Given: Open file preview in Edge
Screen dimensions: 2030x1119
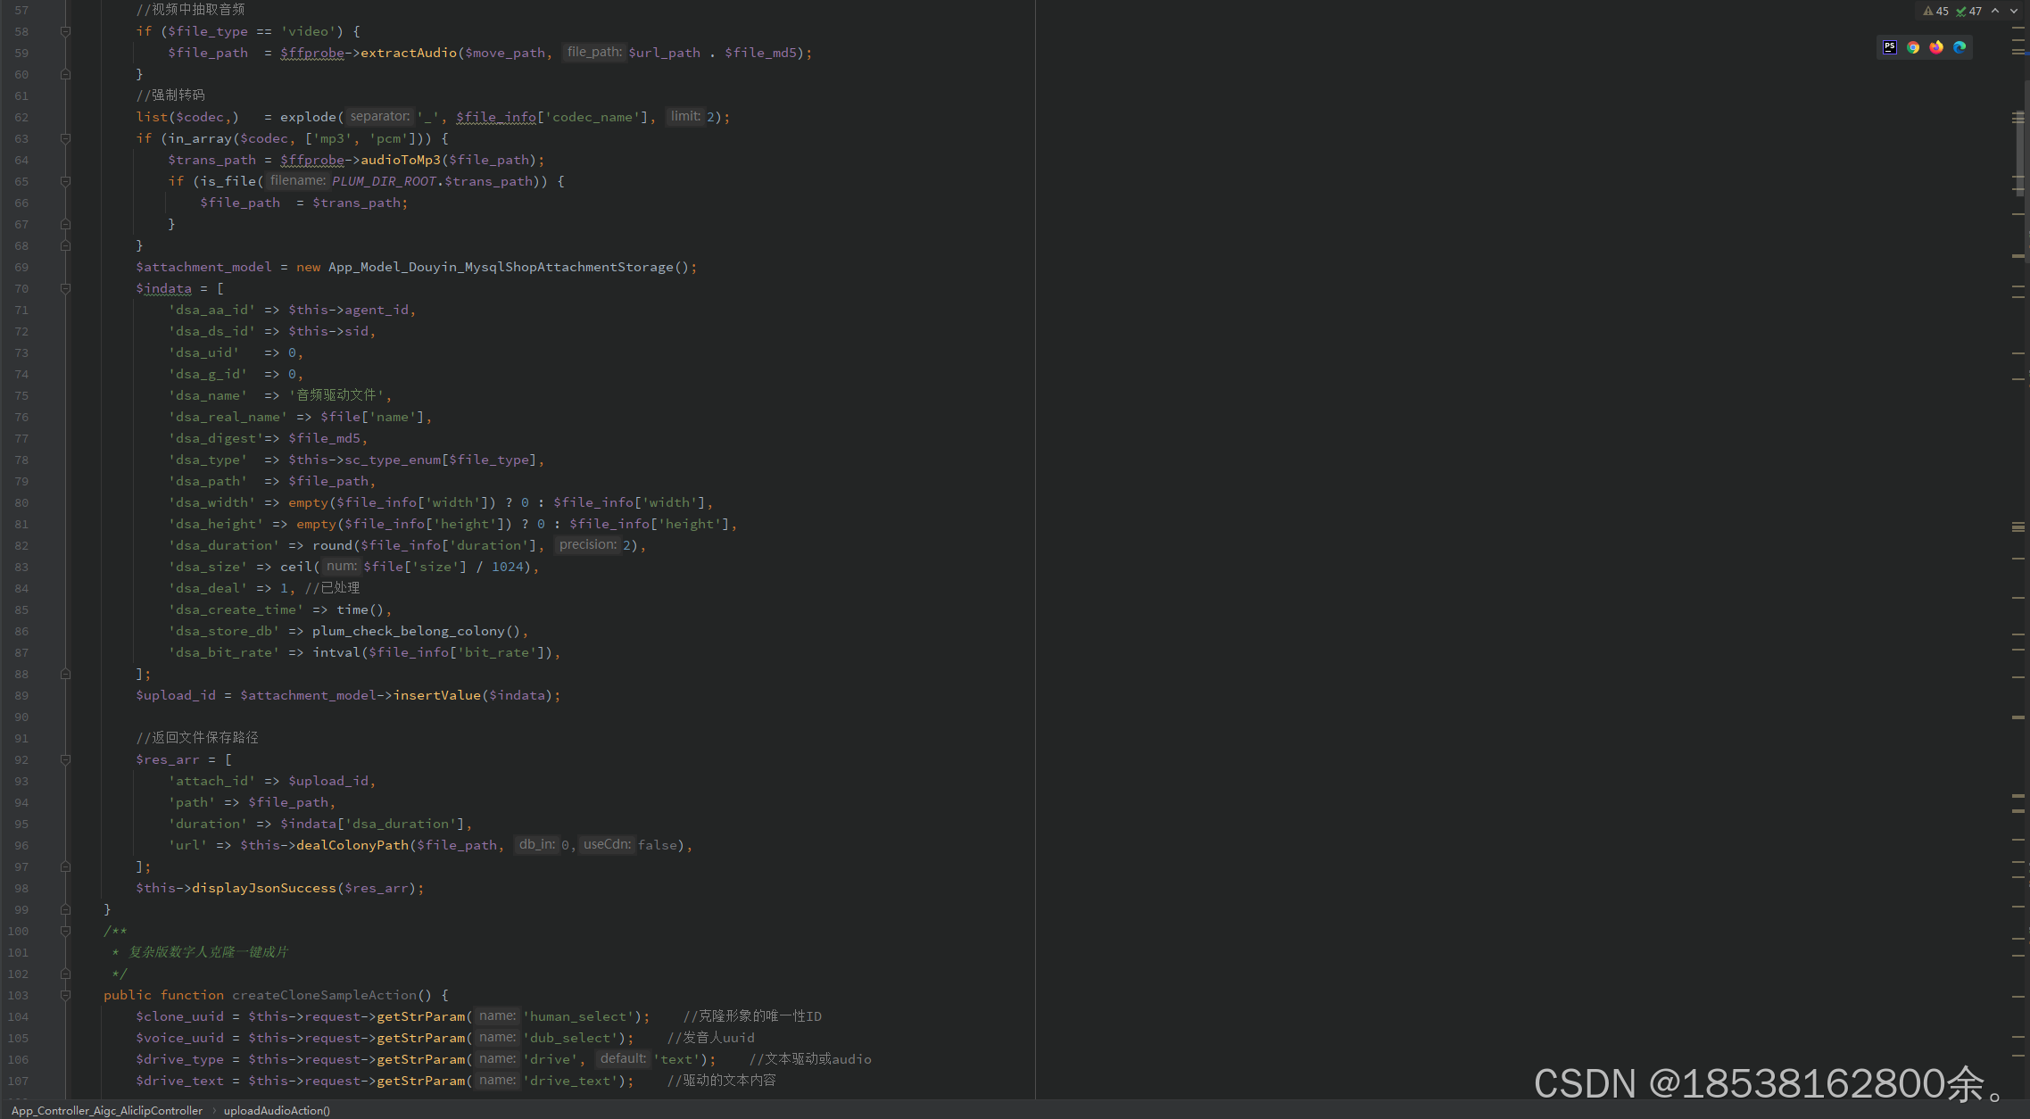Looking at the screenshot, I should click(1959, 47).
